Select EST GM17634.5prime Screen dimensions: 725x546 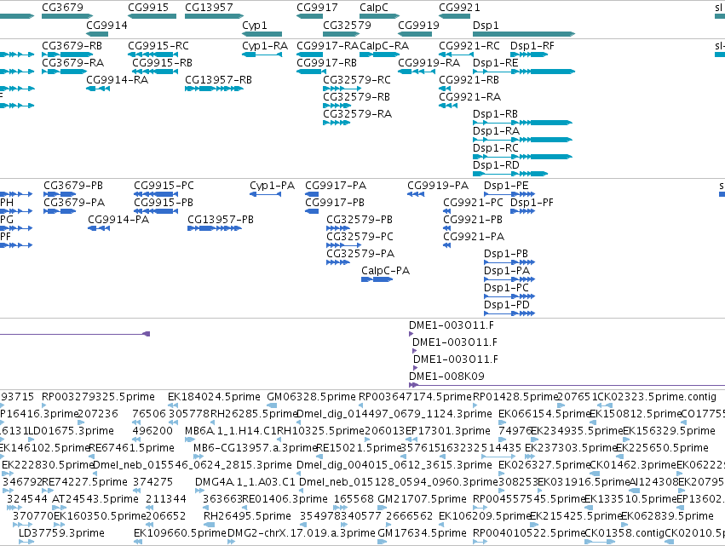(x=422, y=533)
